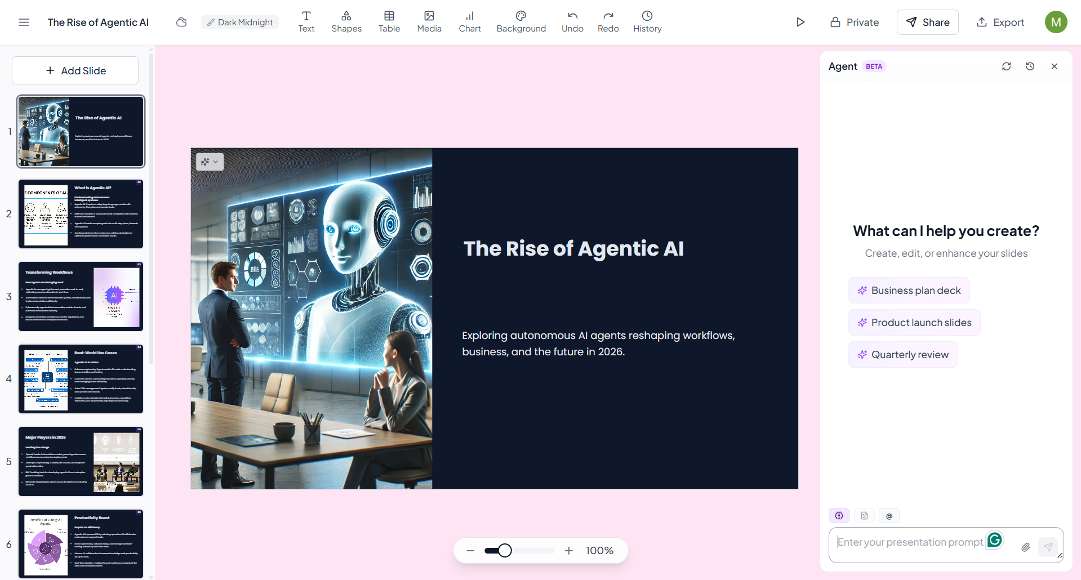Toggle the document option in Agent
The width and height of the screenshot is (1081, 580).
[864, 515]
